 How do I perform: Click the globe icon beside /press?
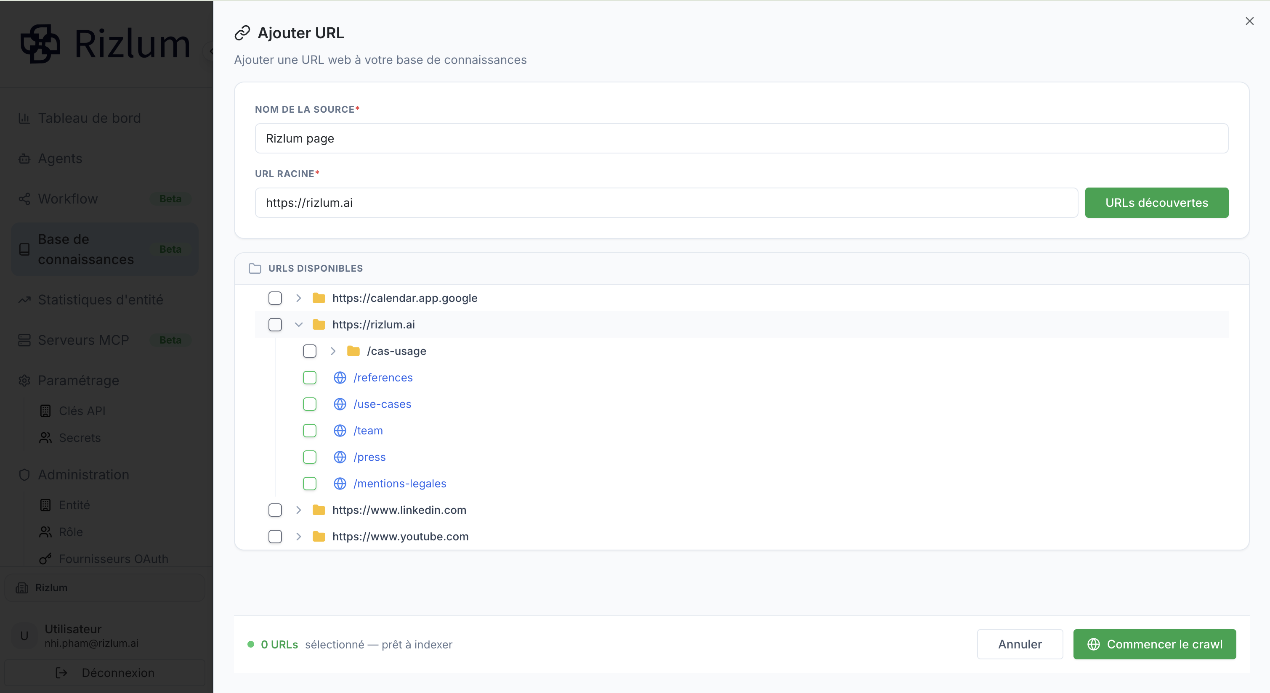click(340, 458)
